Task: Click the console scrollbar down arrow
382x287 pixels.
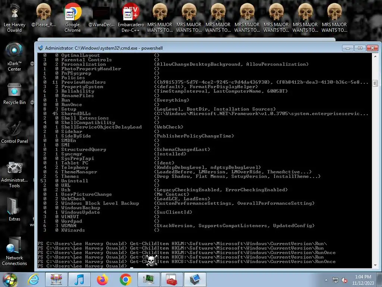Action: pyautogui.click(x=375, y=265)
